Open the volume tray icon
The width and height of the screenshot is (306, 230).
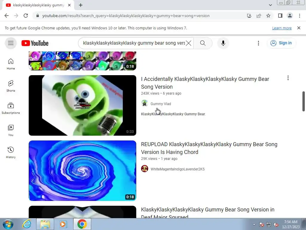point(276,224)
